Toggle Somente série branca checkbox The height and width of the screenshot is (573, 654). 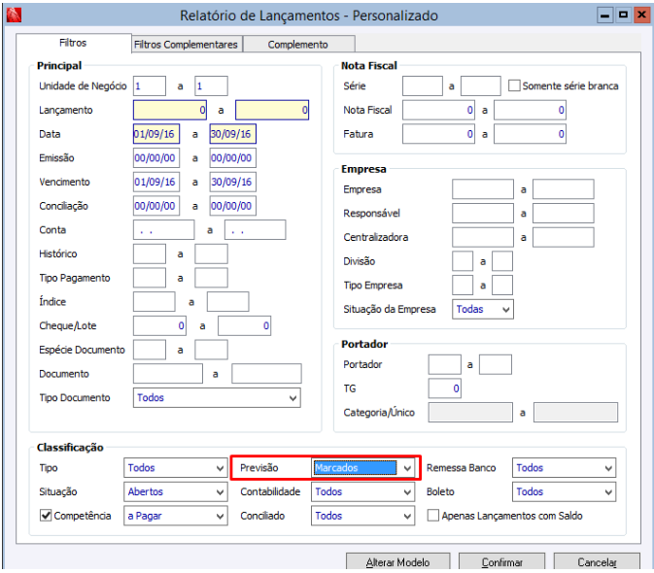point(514,85)
